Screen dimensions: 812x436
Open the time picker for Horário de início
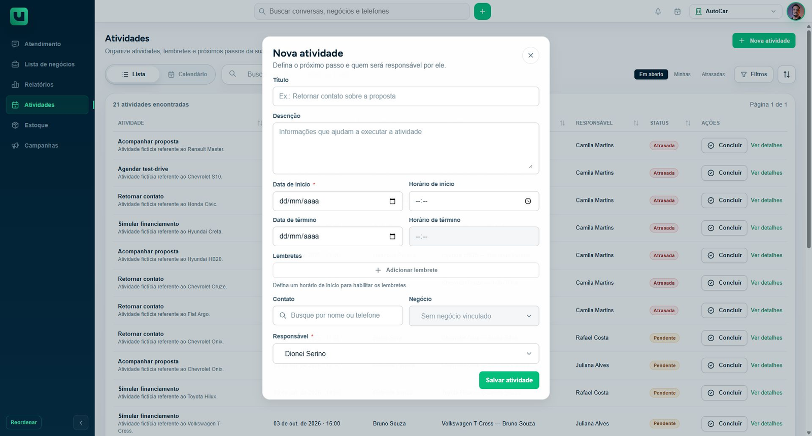[528, 201]
